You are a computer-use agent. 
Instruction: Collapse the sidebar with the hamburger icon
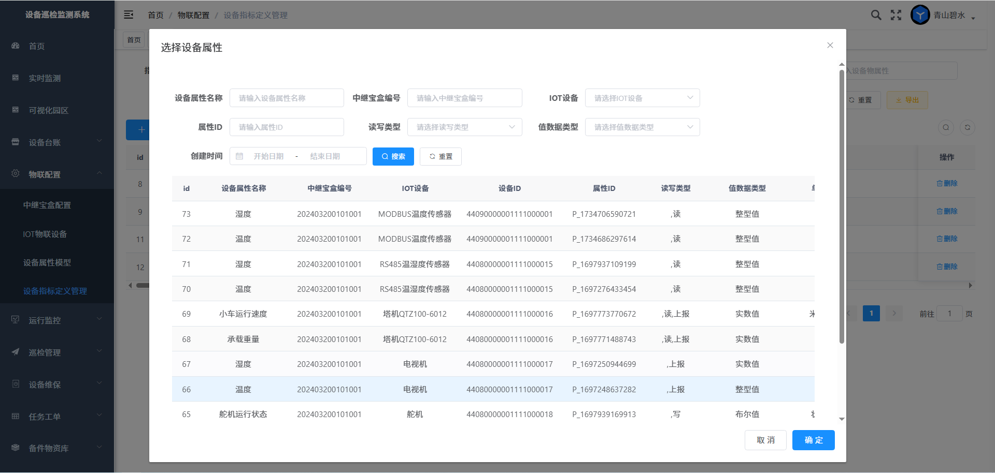click(x=129, y=15)
